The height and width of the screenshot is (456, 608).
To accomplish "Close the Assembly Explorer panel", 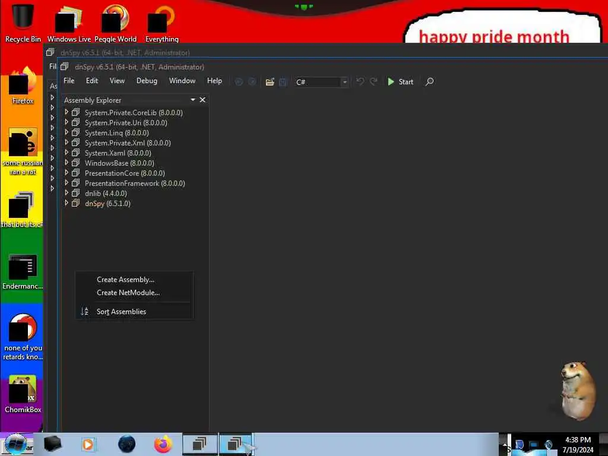I will pos(202,100).
